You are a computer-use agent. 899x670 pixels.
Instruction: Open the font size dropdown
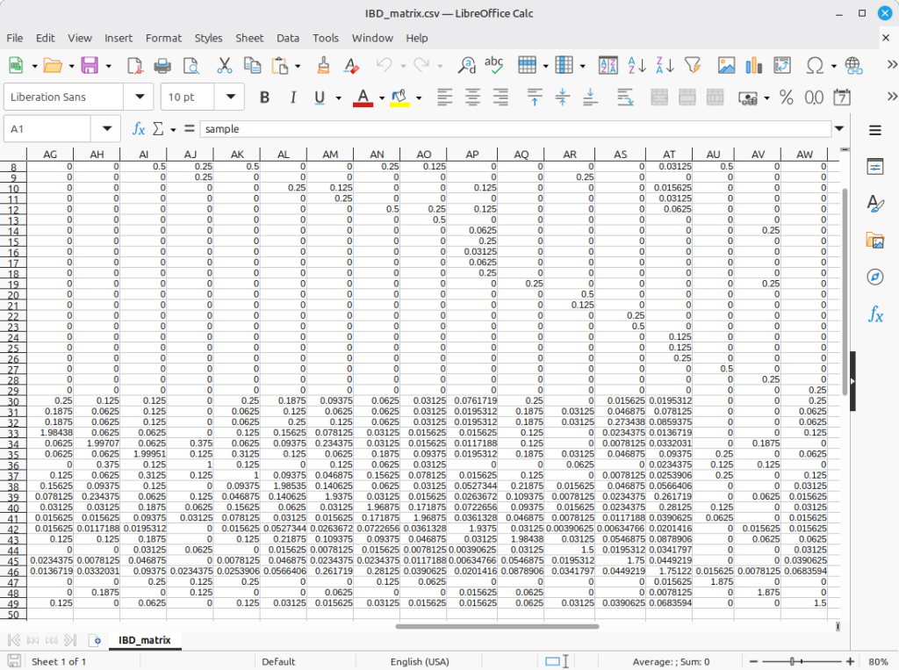[x=230, y=97]
